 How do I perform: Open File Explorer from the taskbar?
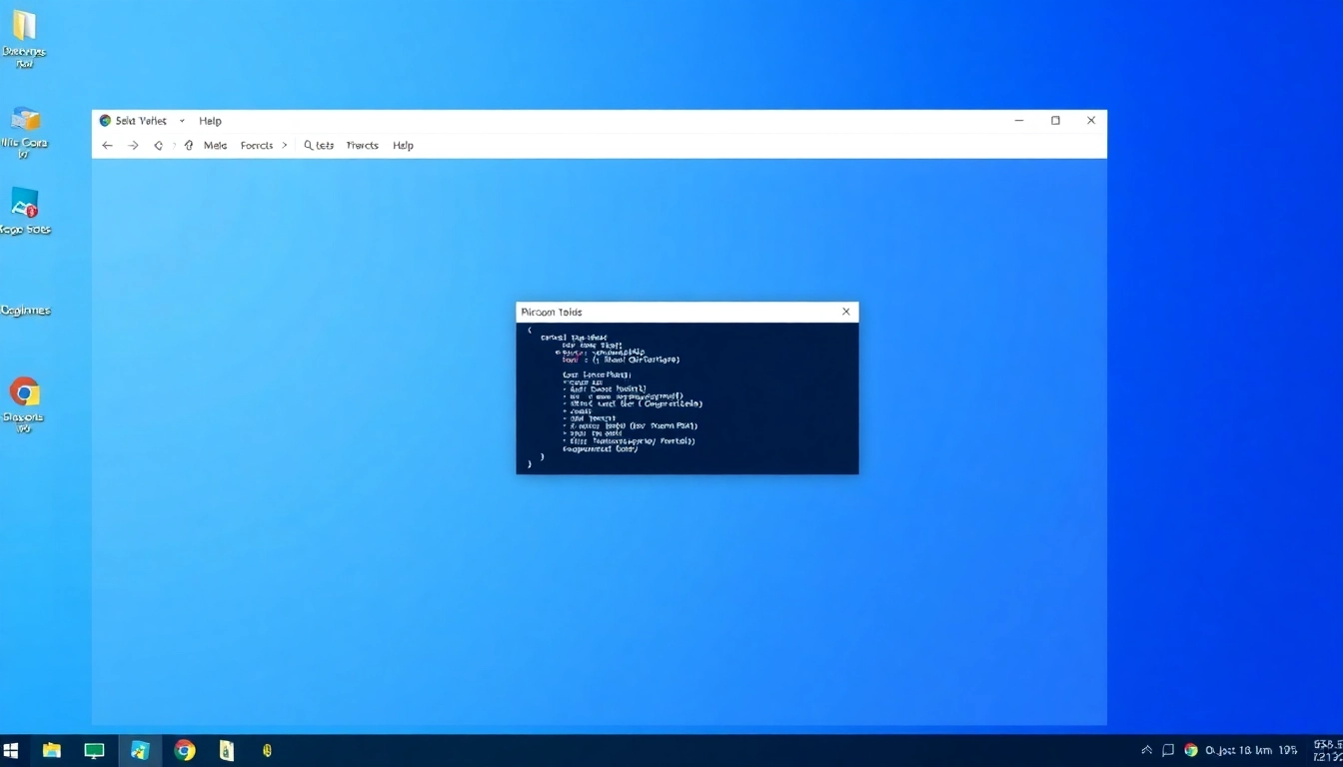(x=52, y=750)
